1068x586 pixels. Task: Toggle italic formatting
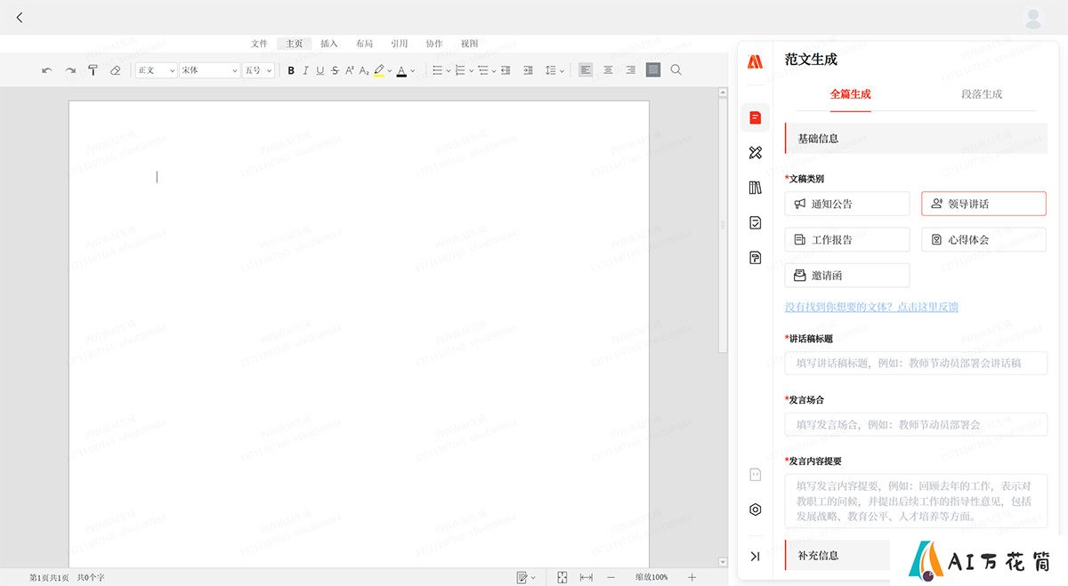pos(305,70)
